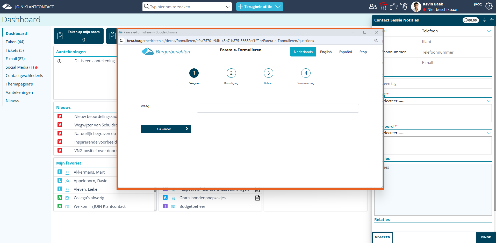Pin the Contact Sessie Notities panel

click(x=484, y=20)
